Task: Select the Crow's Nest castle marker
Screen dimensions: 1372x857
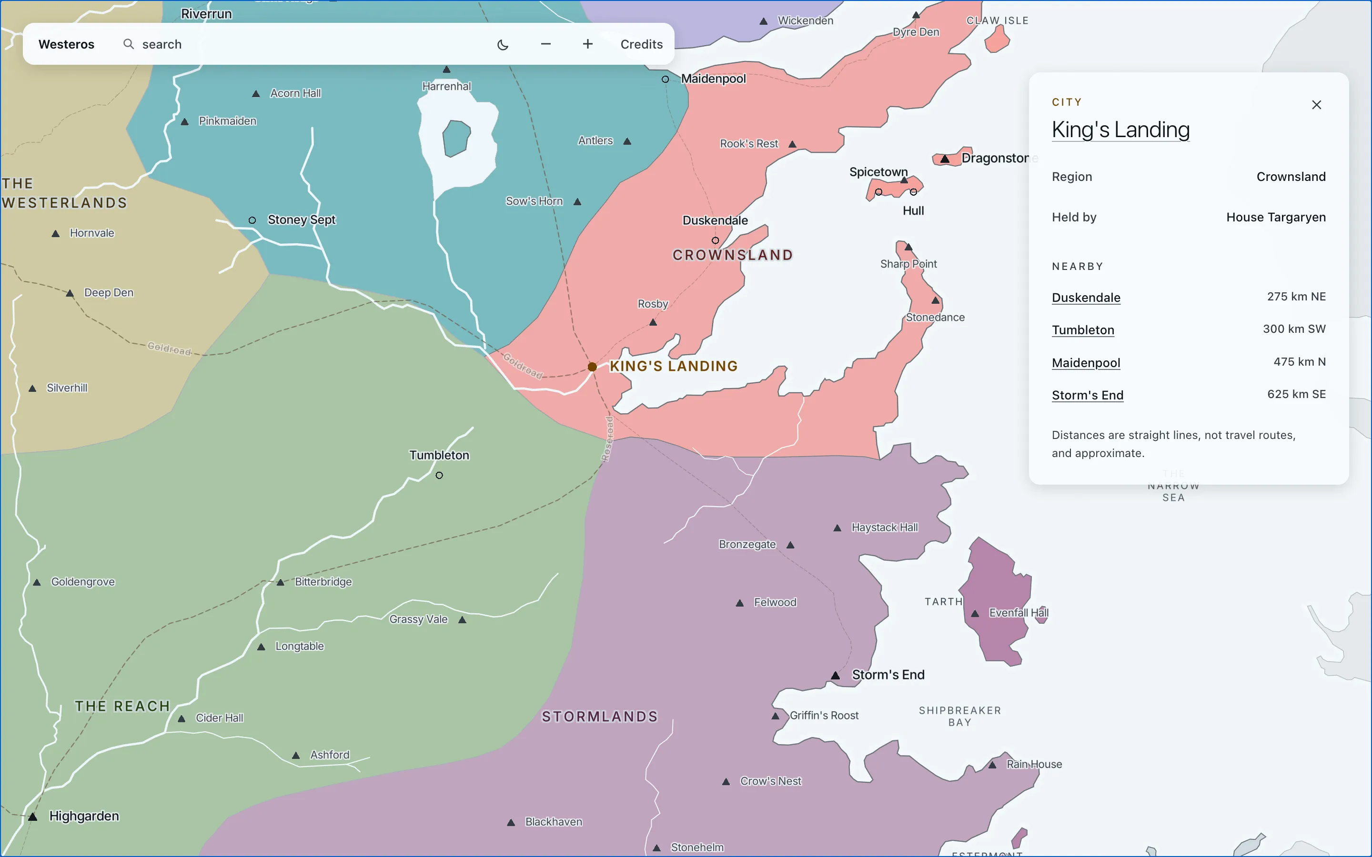Action: (x=726, y=782)
